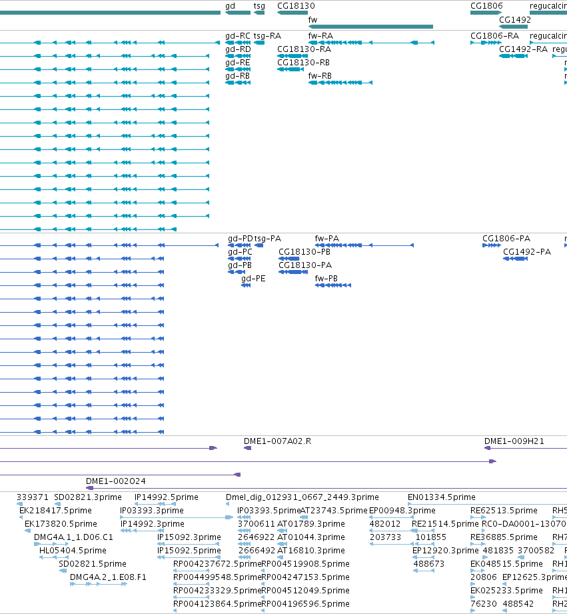
Task: Select the gd gene bar
Action: (x=238, y=13)
